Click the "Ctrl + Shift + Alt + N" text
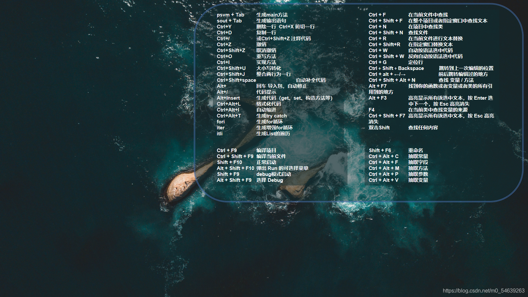The height and width of the screenshot is (297, 528). coord(392,80)
